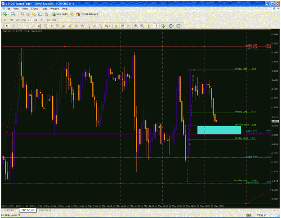Switch chart to M5 timeframe
Viewport: 281px width, 218px height.
click(x=11, y=20)
